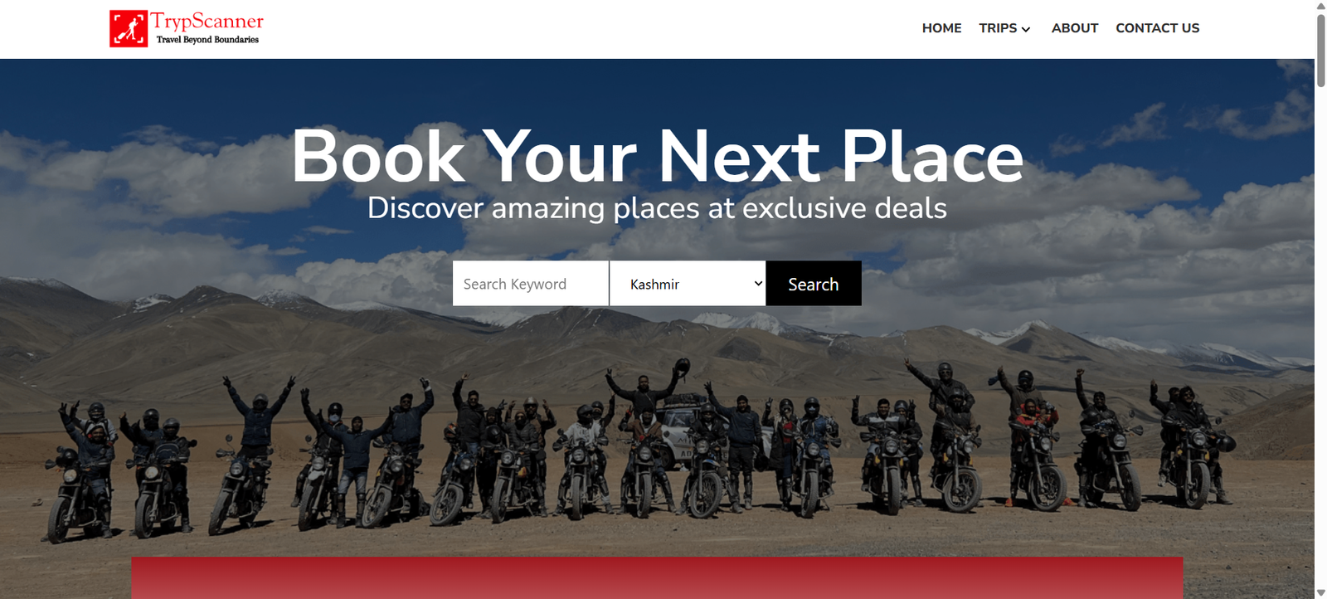
Task: Open the HOME menu item
Action: coord(941,28)
